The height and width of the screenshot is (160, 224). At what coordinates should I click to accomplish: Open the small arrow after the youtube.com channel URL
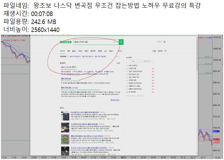100,90
